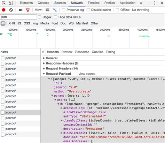Image resolution: width=165 pixels, height=143 pixels.
Task: Collapse the Request Payload section
Action: click(44, 74)
